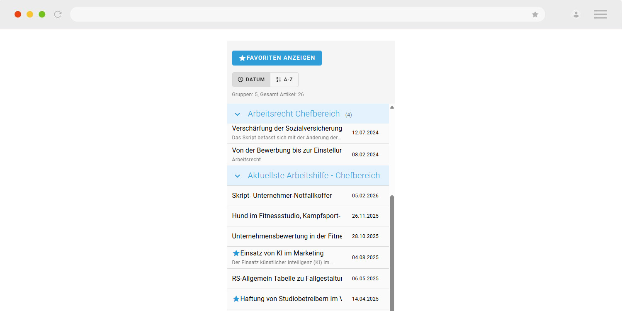Open Unternehmensbewertung in der Fitness article

pos(308,236)
